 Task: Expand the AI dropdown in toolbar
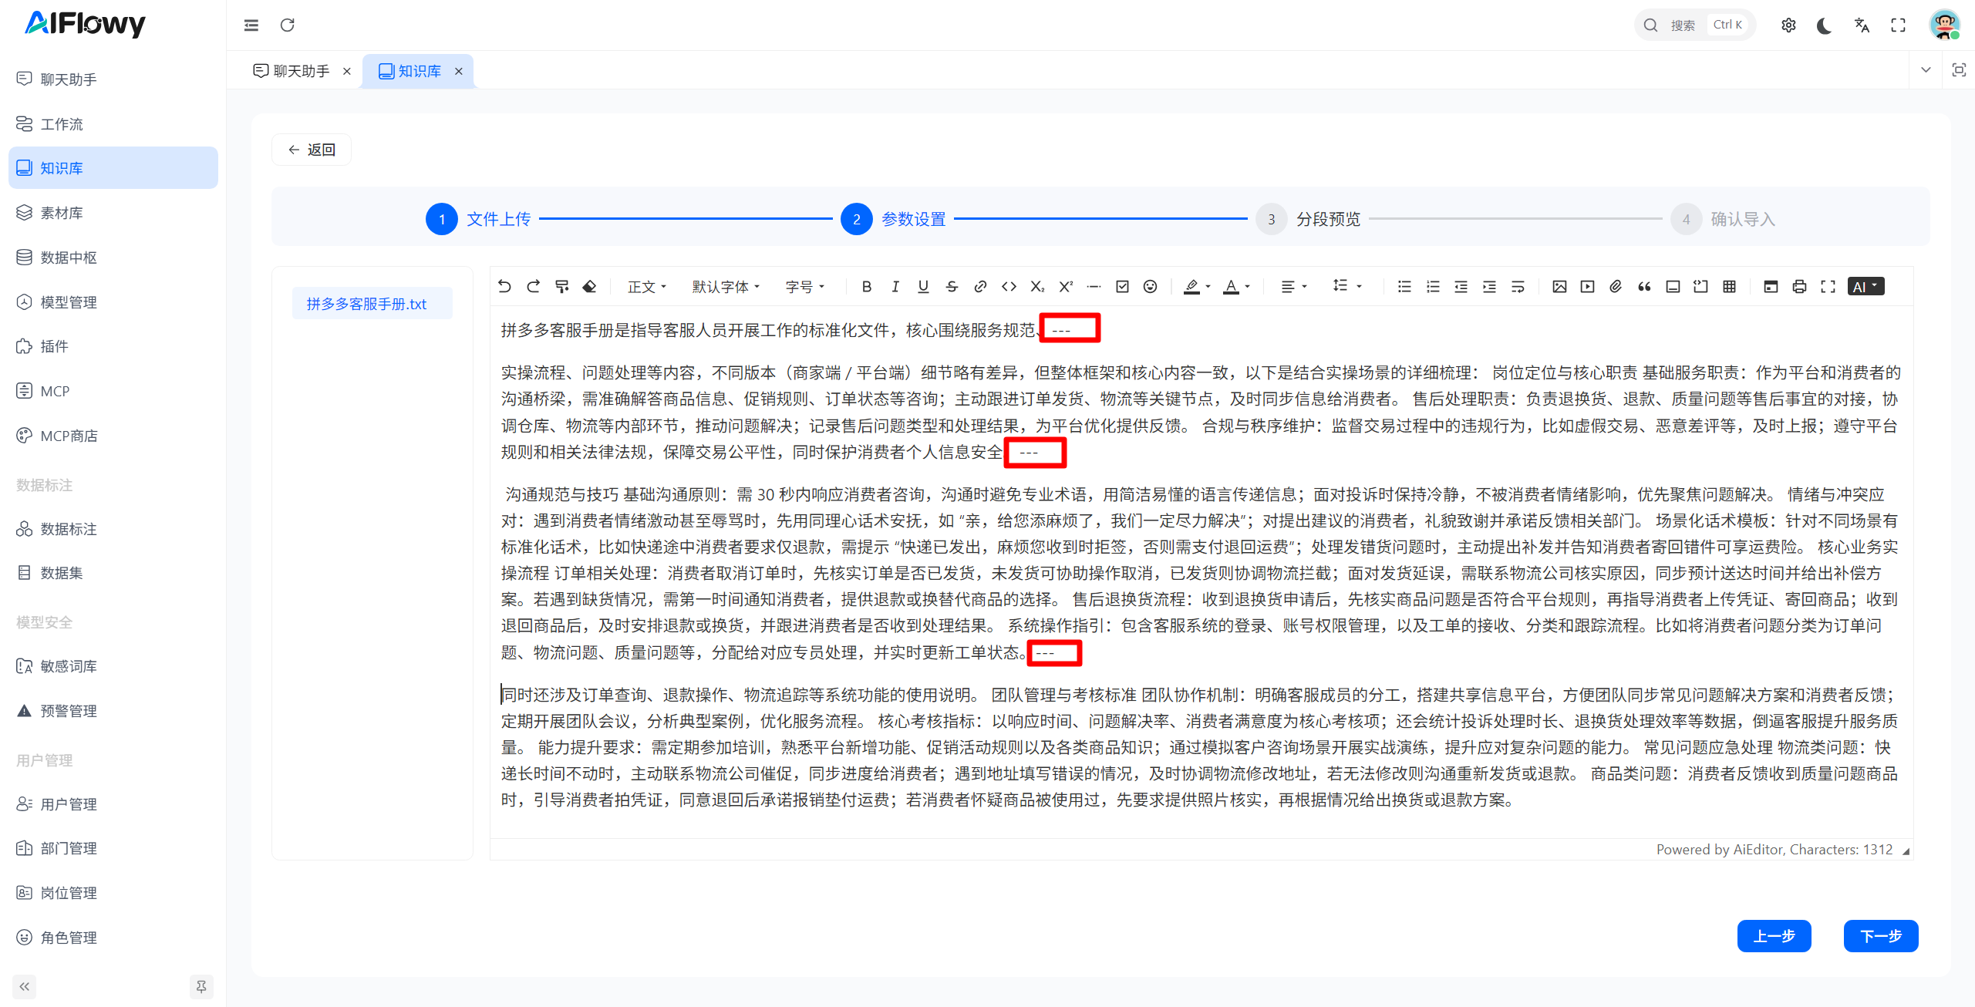(1865, 286)
